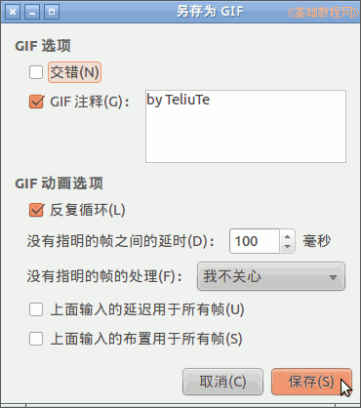Click the delay field showing 100
361x408 pixels.
pyautogui.click(x=255, y=241)
